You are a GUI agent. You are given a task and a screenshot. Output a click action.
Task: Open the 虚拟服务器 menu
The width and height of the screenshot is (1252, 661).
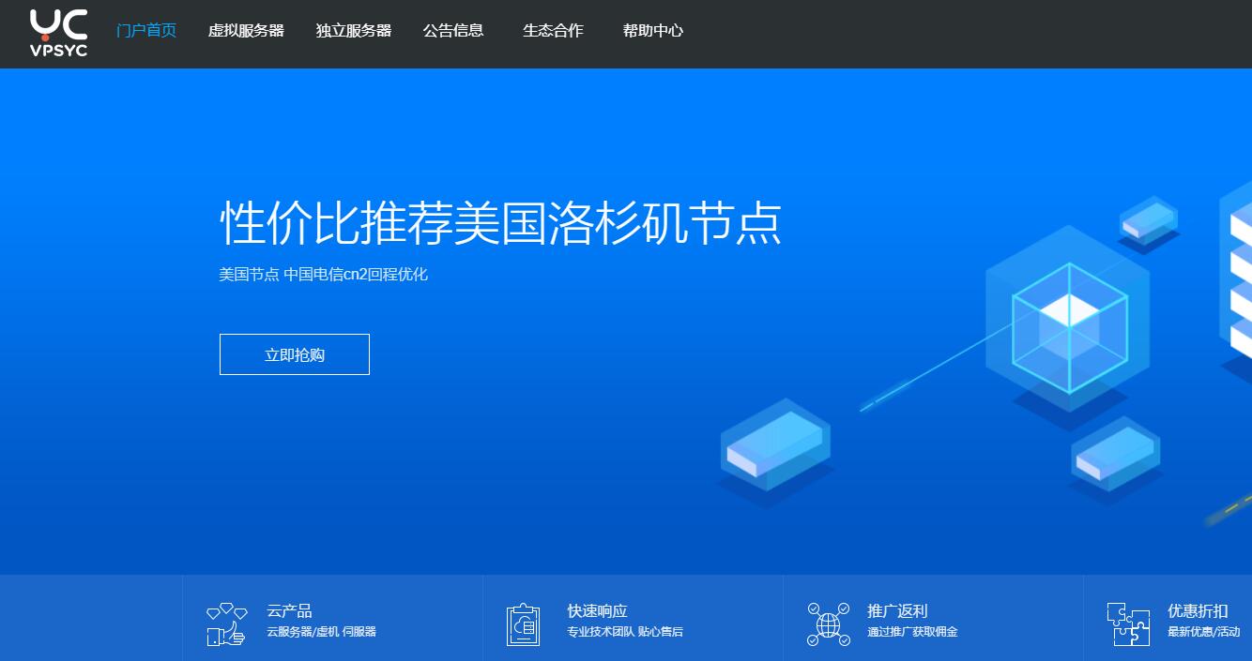(246, 30)
